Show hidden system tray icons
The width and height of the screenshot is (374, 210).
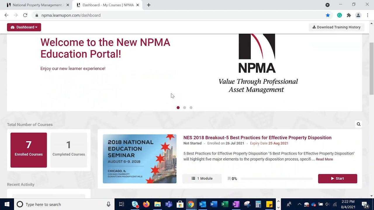tap(299, 204)
